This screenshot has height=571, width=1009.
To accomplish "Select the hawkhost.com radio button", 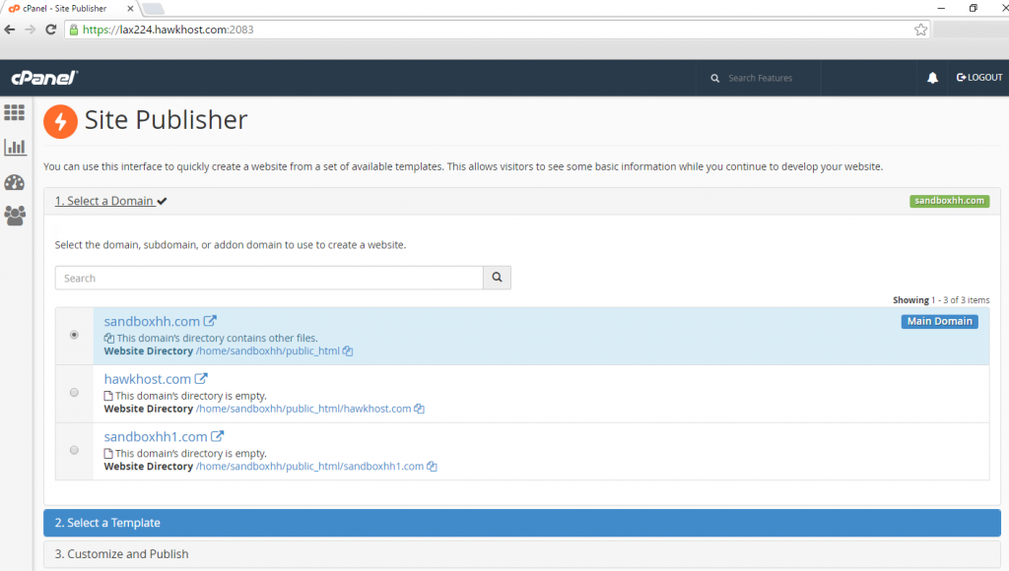I will click(75, 393).
